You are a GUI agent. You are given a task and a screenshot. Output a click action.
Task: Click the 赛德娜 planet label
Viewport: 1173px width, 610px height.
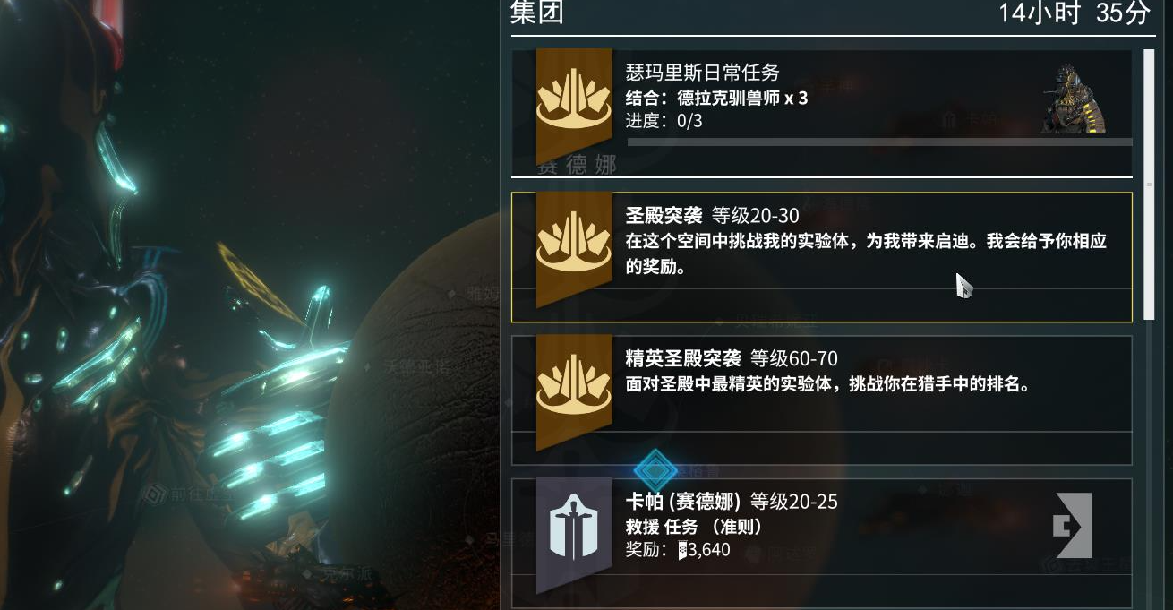click(x=577, y=166)
